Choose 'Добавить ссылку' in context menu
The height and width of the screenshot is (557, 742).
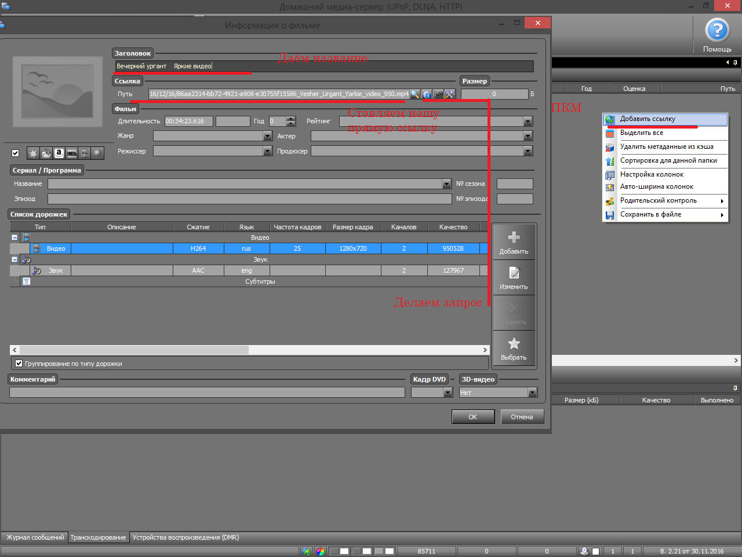click(x=647, y=119)
